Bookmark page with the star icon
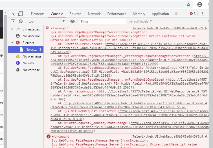The image size is (213, 148). tap(188, 5)
